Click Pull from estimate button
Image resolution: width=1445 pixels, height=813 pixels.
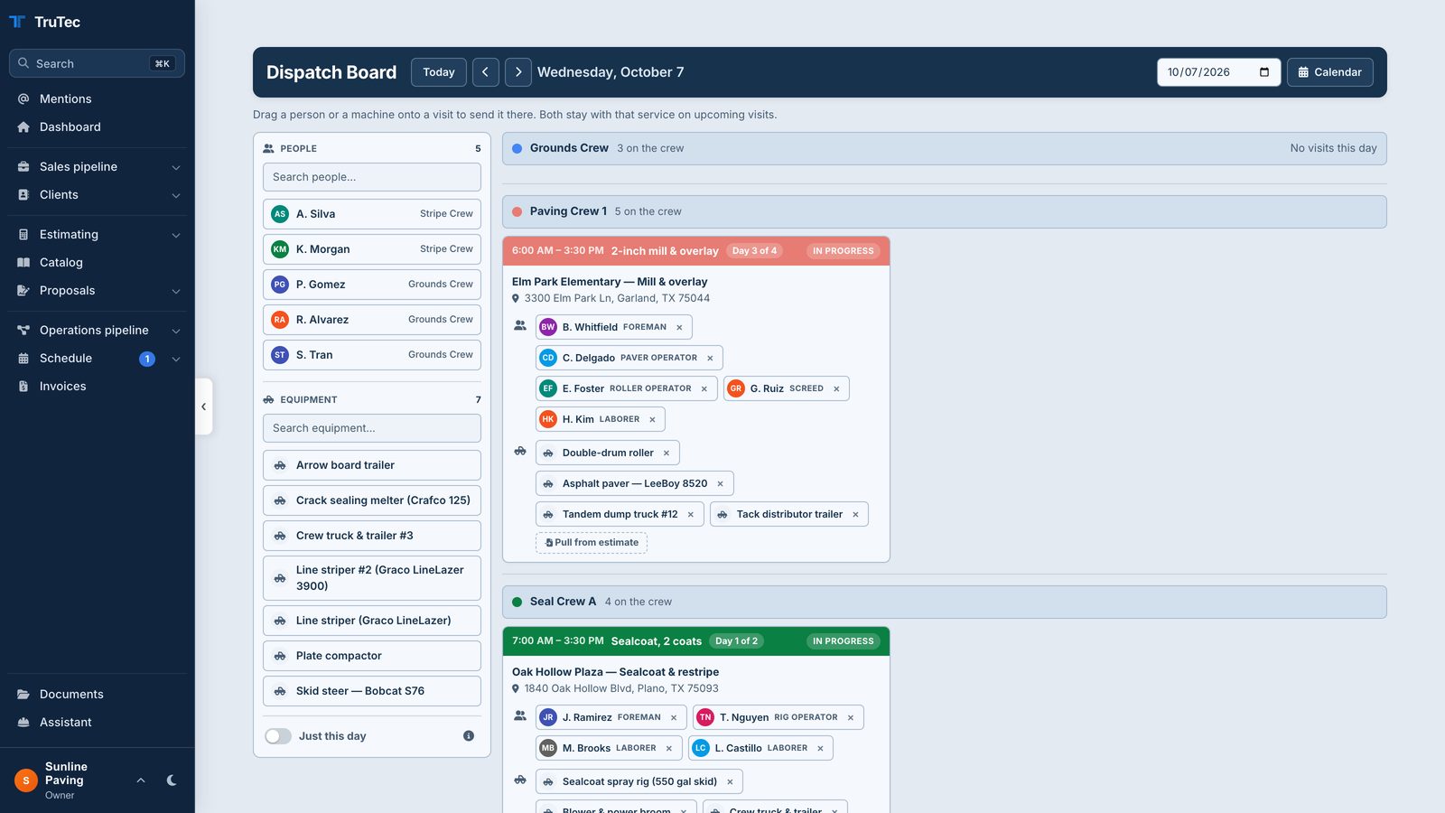point(592,543)
